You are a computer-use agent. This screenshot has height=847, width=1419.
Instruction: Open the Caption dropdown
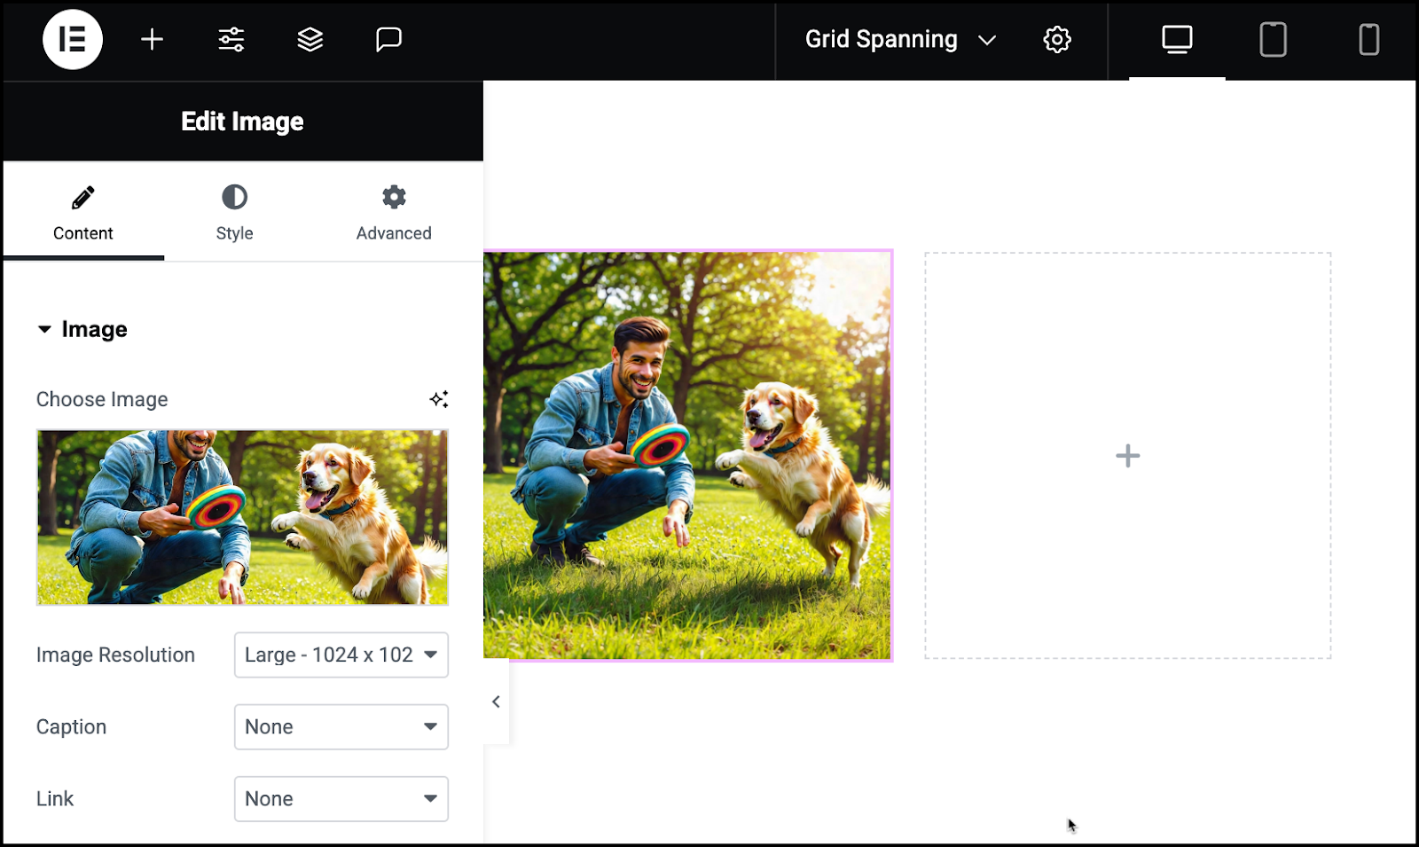point(341,727)
